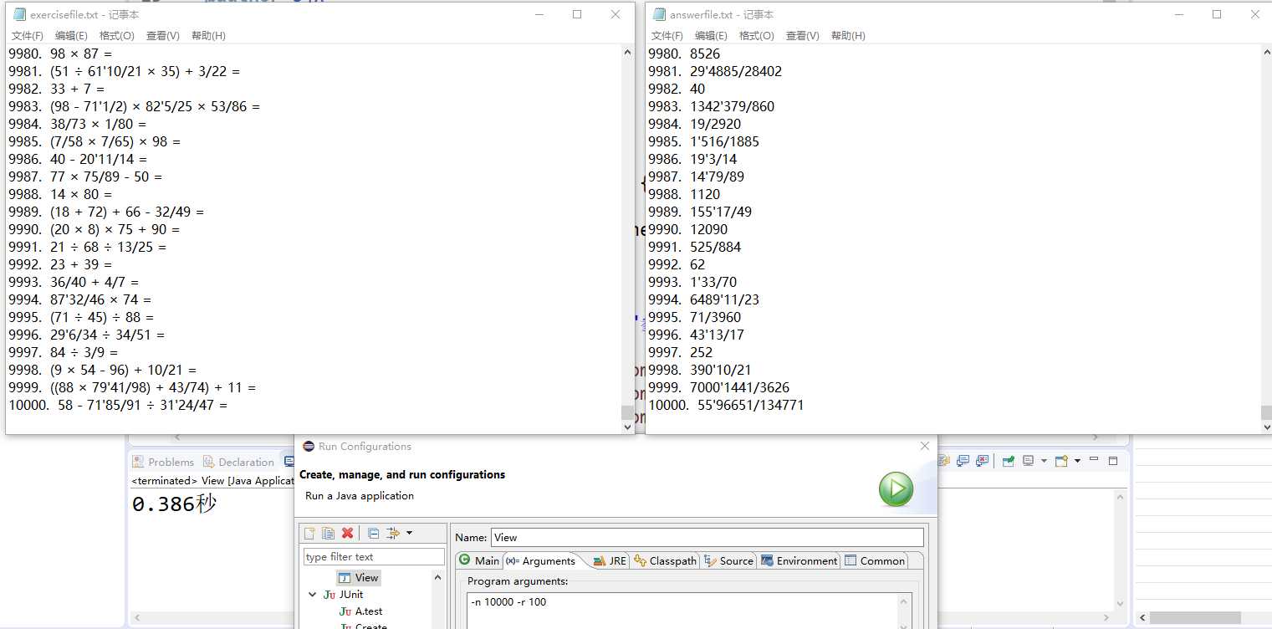
Task: Click console output text 0.386秒
Action: point(174,504)
